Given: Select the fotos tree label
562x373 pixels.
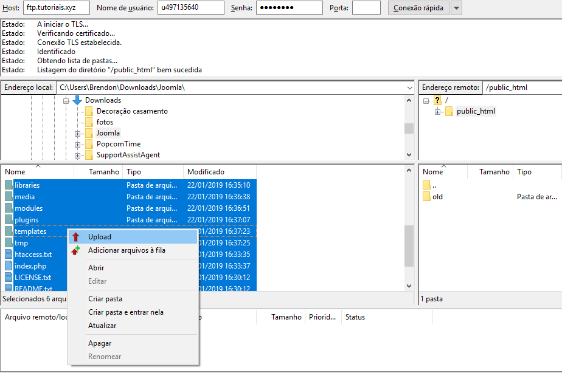Looking at the screenshot, I should (105, 122).
